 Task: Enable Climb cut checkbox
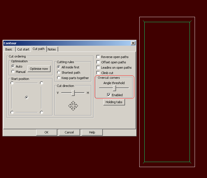point(98,73)
